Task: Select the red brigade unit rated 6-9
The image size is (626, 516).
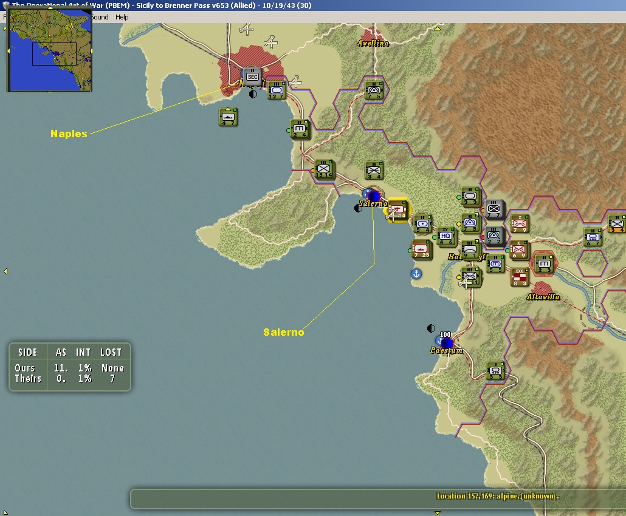Action: (518, 250)
